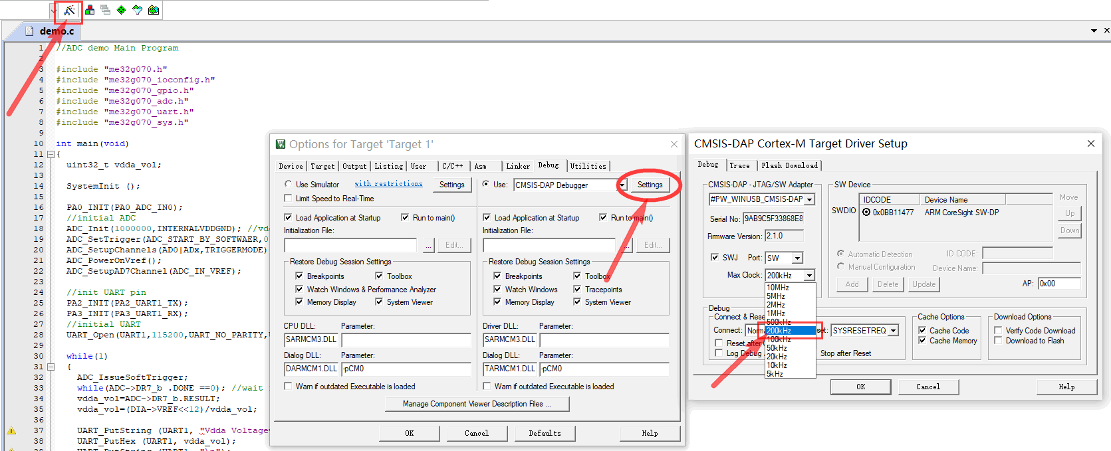Switch to the Flash Download tab

(789, 165)
